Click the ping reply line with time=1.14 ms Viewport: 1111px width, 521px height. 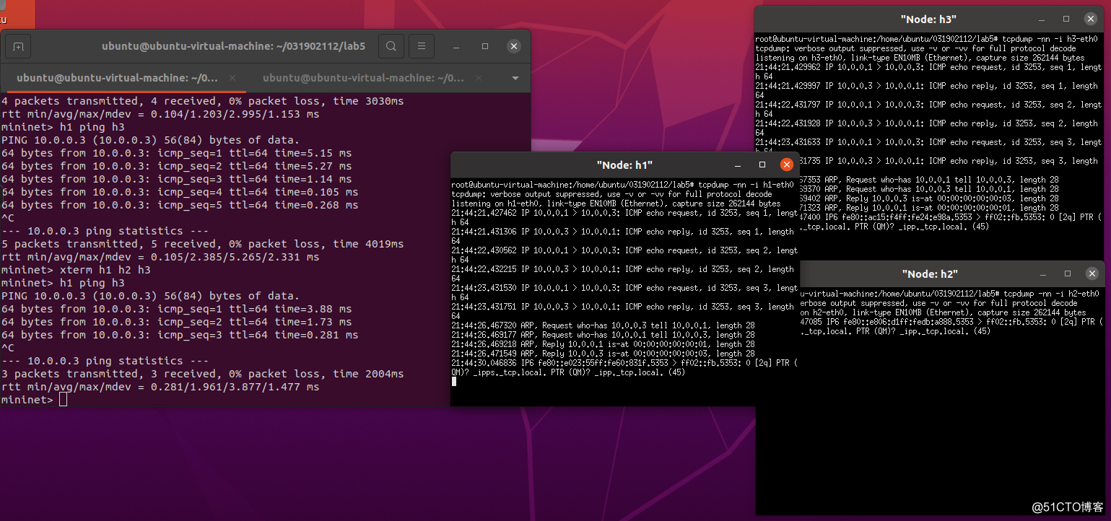pos(177,179)
